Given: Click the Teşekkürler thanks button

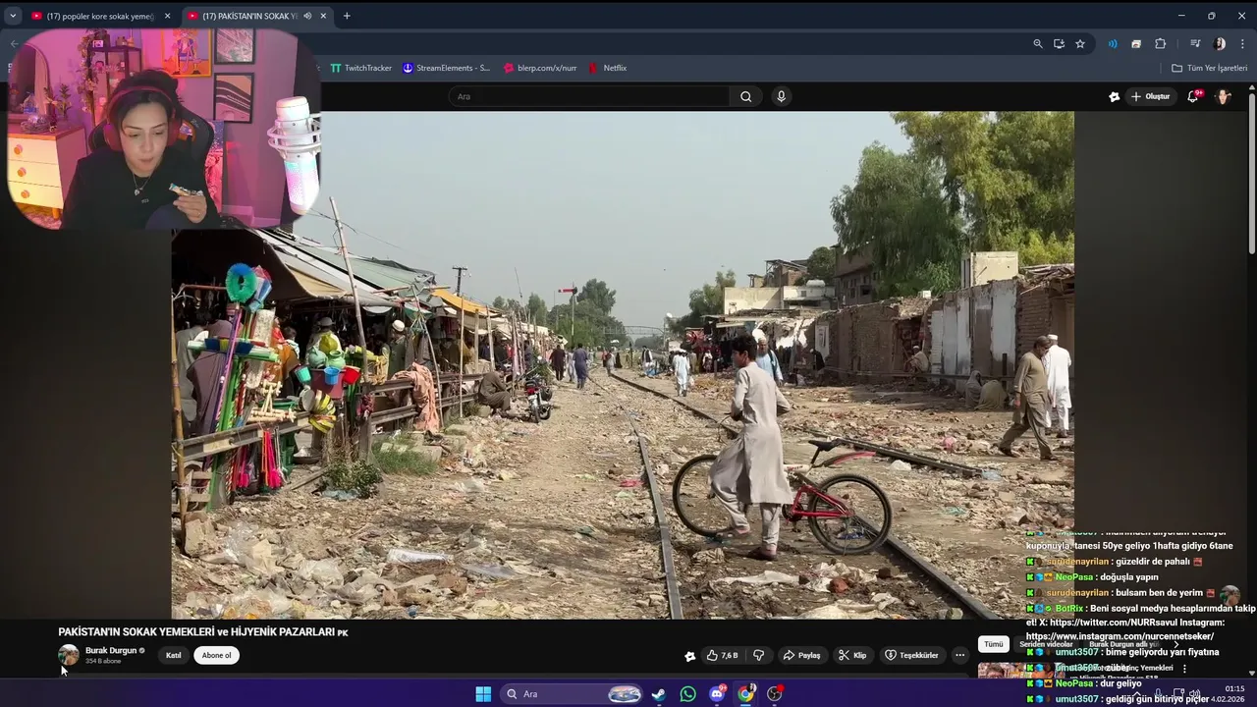Looking at the screenshot, I should coord(911,655).
